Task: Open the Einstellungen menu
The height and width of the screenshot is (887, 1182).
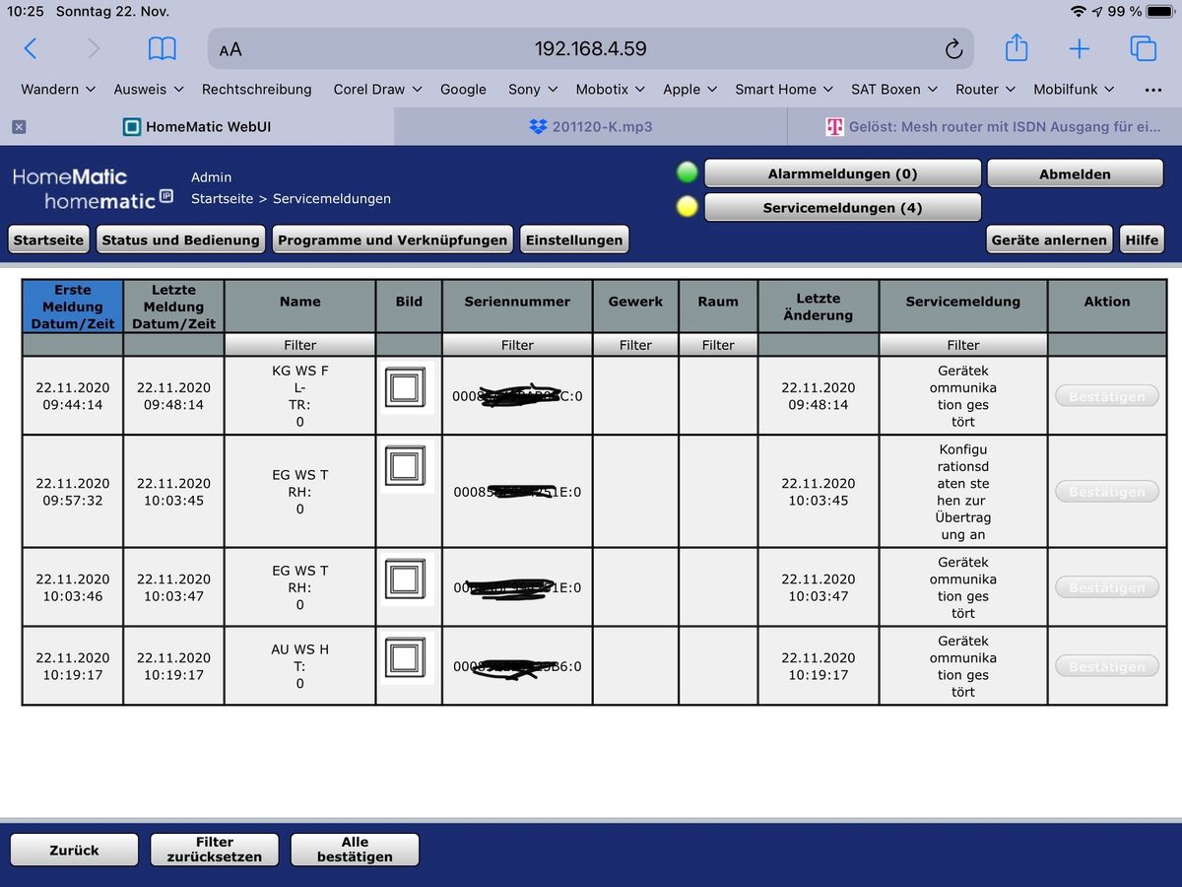Action: pos(574,239)
